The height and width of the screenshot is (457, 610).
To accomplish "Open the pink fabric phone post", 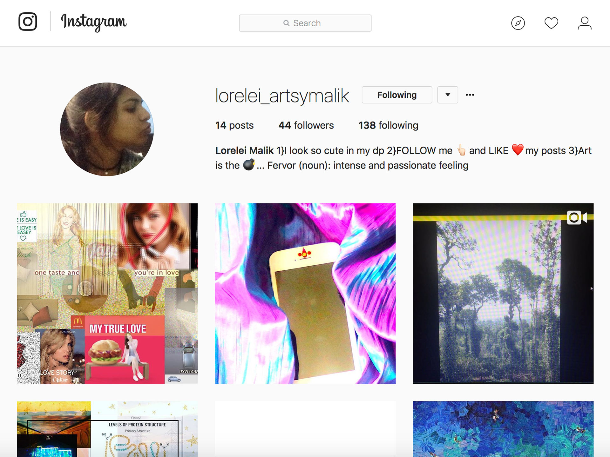I will click(x=305, y=294).
